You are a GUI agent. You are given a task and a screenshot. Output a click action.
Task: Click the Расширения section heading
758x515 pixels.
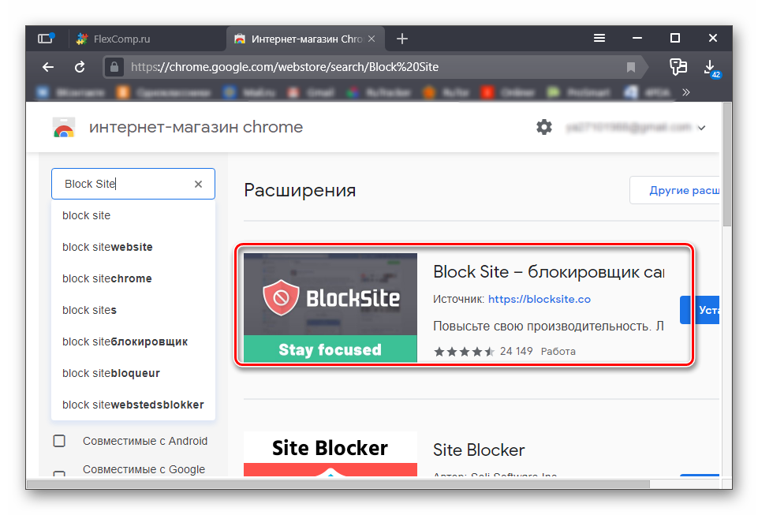click(x=300, y=190)
